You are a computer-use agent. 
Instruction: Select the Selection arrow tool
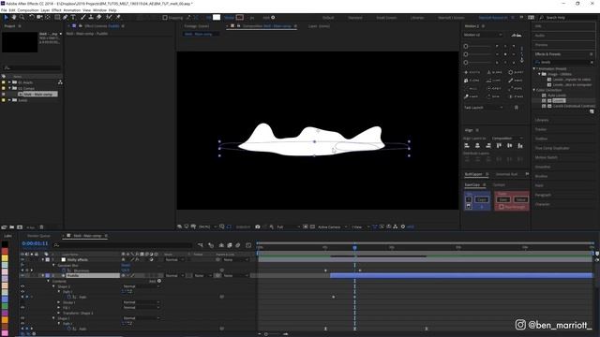pyautogui.click(x=7, y=17)
